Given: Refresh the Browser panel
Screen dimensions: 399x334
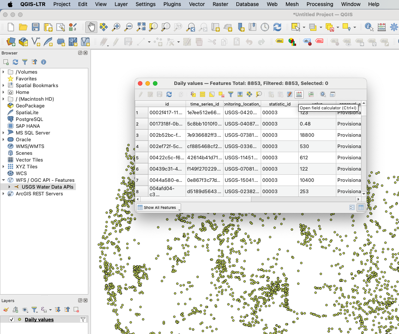Looking at the screenshot, I should [x=15, y=62].
